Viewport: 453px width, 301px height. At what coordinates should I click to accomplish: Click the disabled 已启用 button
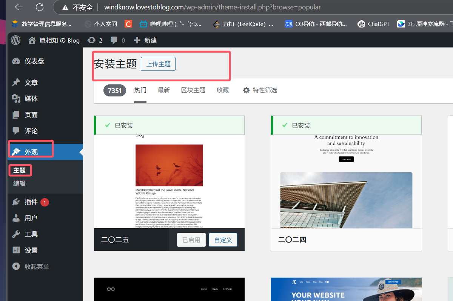(191, 240)
